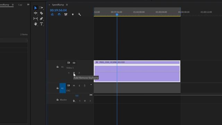Screen dimensions: 222x125
Task: Toggle A1 audio track targeting
Action: coord(62,88)
